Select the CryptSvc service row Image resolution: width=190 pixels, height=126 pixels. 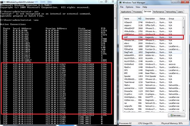[153, 94]
